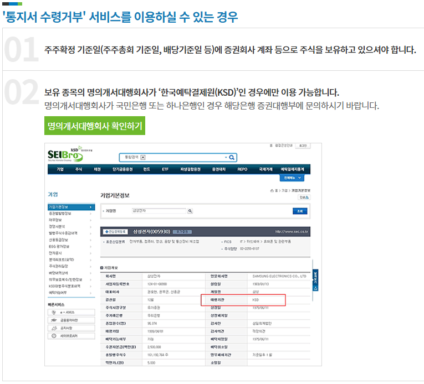Open the http://www.sec.co.kr link

[292, 231]
